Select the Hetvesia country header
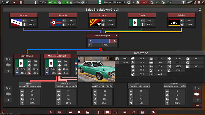This screenshot has width=205, height=115. coord(63,15)
